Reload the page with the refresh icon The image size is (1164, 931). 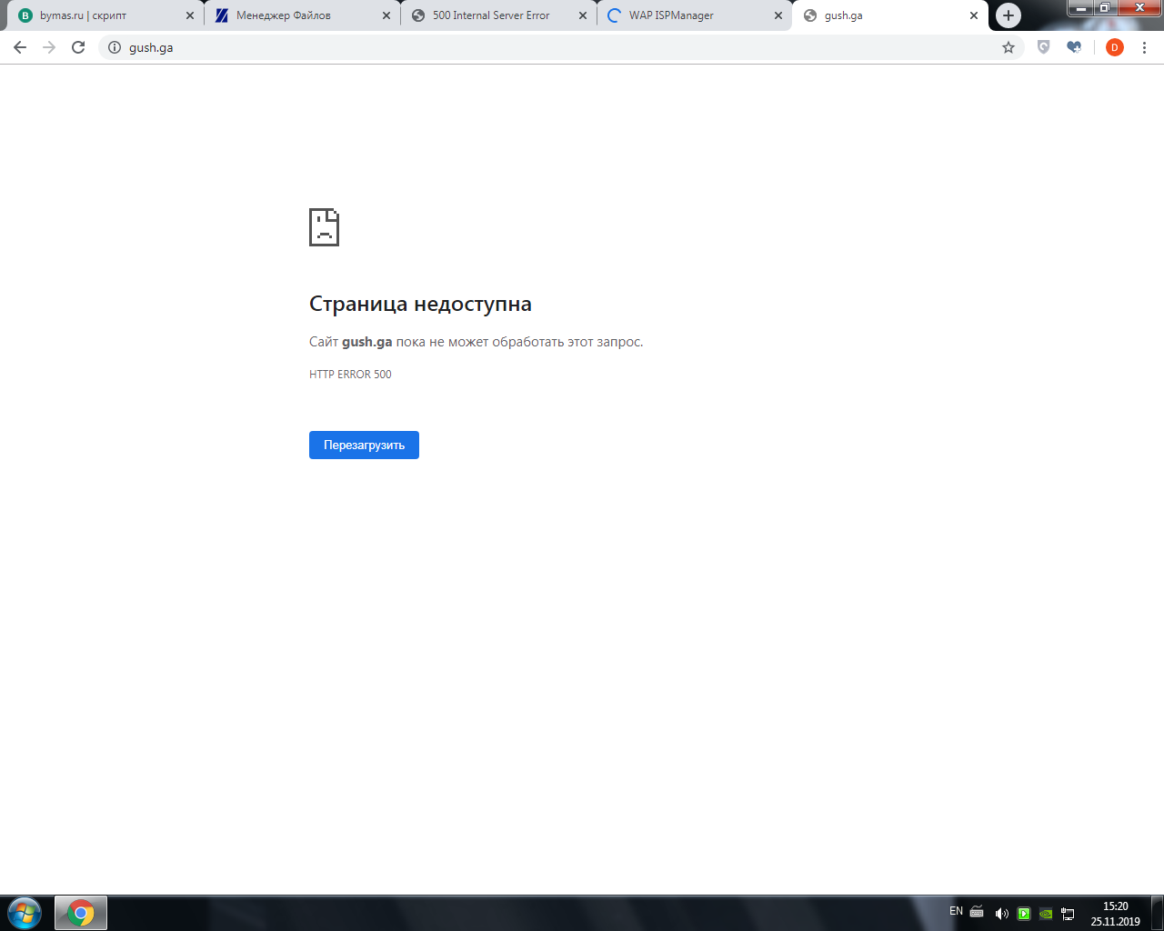click(x=78, y=47)
